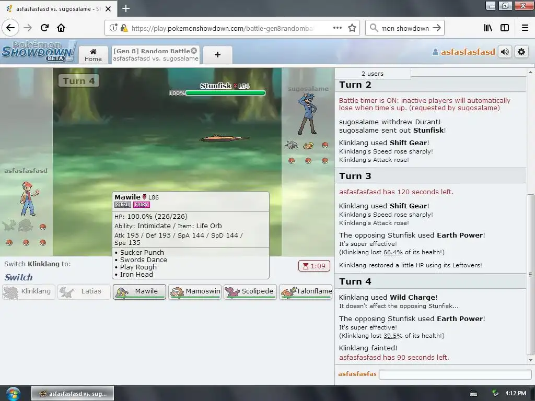The width and height of the screenshot is (535, 401).
Task: Click the opponent's Durant team icon
Action: [x=292, y=145]
